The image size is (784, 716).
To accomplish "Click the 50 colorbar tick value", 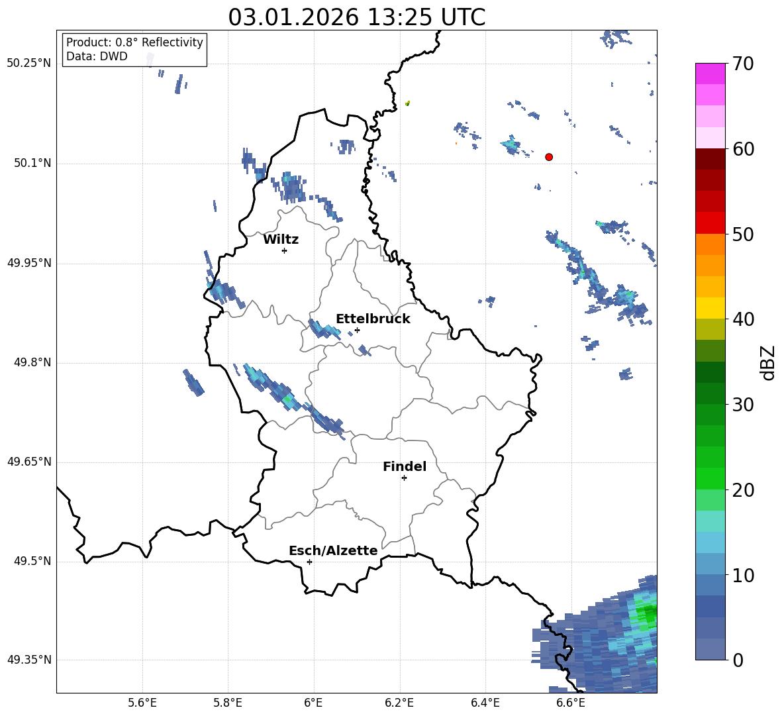I will coord(743,234).
